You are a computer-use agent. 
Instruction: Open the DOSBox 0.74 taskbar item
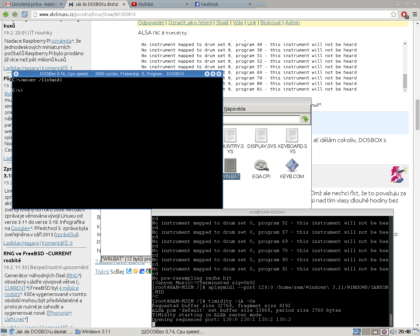tap(173, 332)
